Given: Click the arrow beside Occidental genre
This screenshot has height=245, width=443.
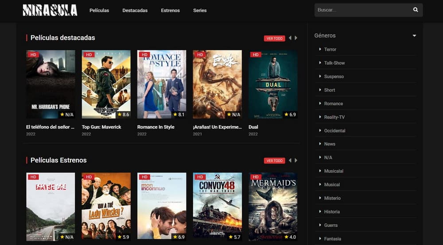Looking at the screenshot, I should point(320,130).
